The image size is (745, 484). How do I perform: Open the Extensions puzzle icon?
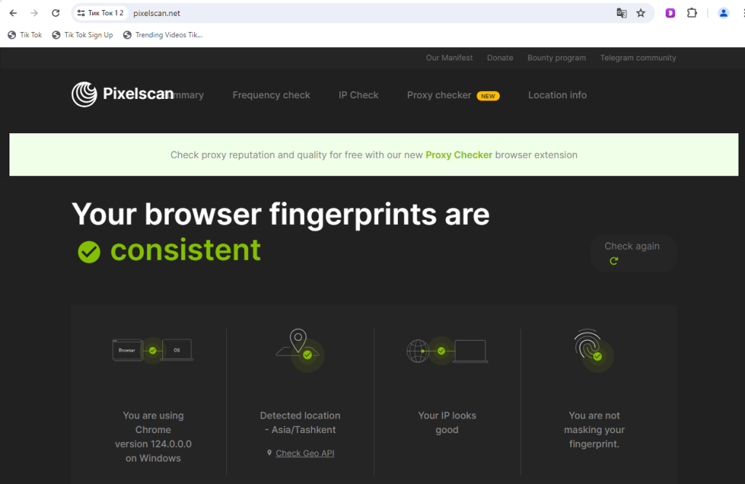coord(692,13)
